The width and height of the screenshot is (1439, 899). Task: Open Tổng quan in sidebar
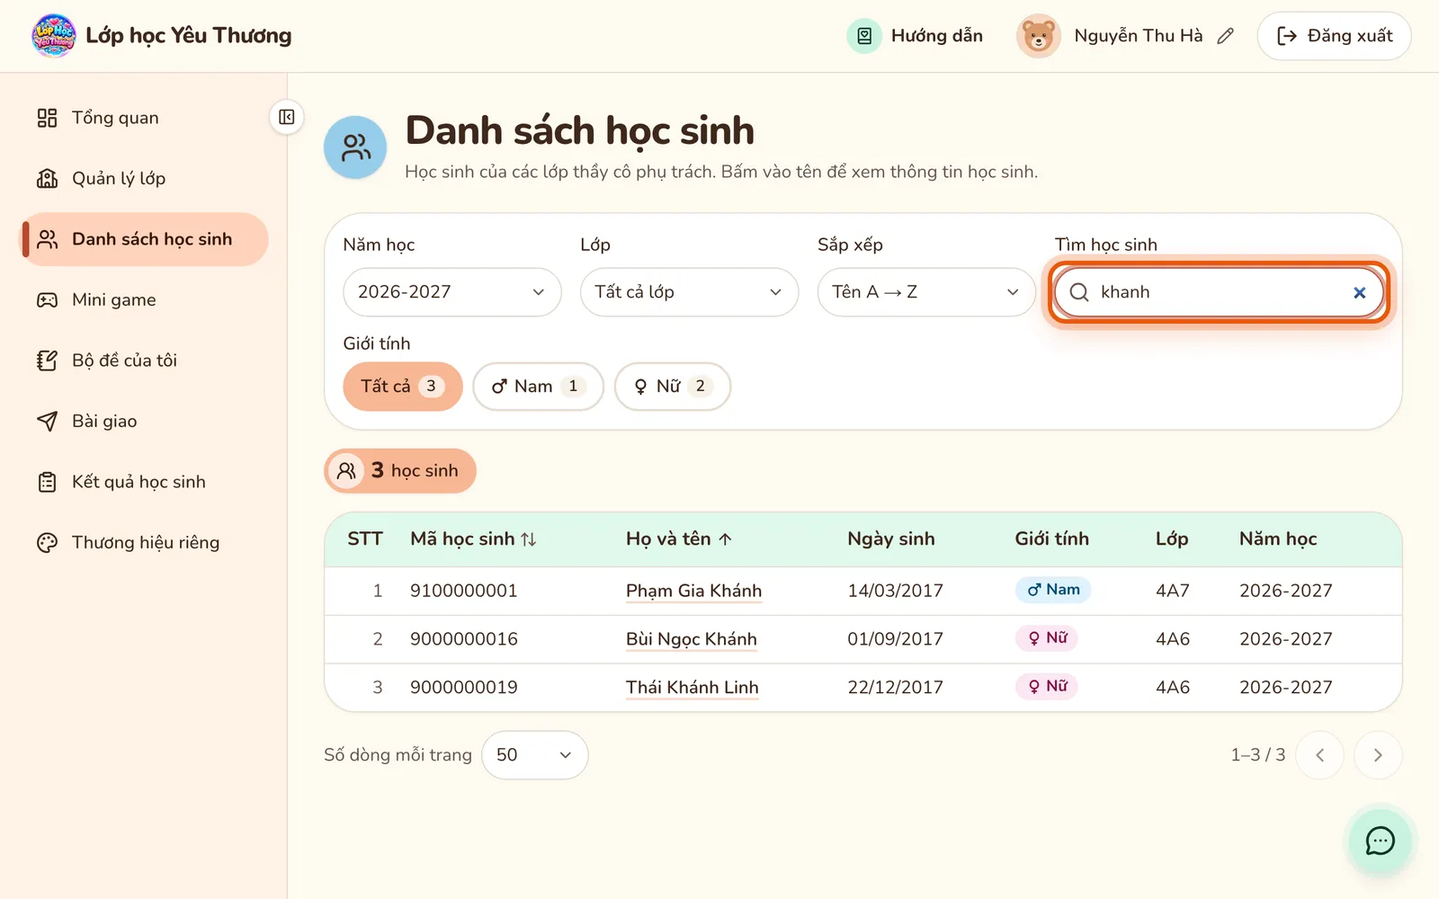coord(146,118)
